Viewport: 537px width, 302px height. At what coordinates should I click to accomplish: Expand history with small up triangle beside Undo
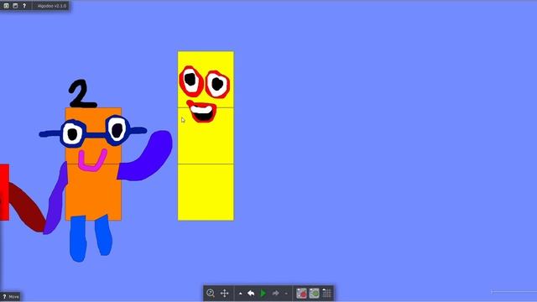[241, 294]
